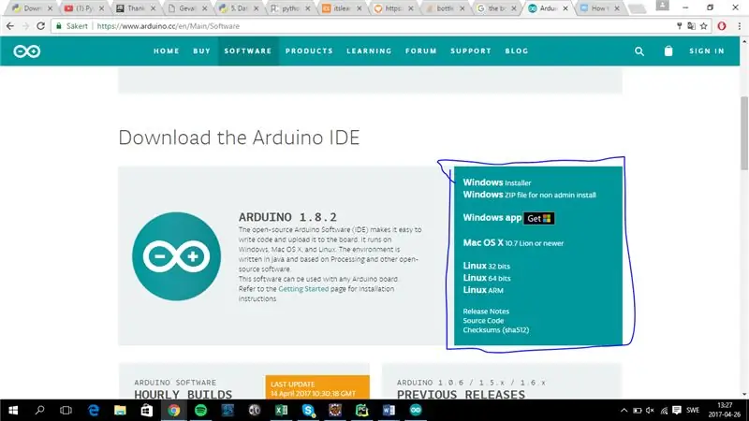Launch Microsoft Edge from the taskbar
Screen dimensions: 749x421
point(94,410)
